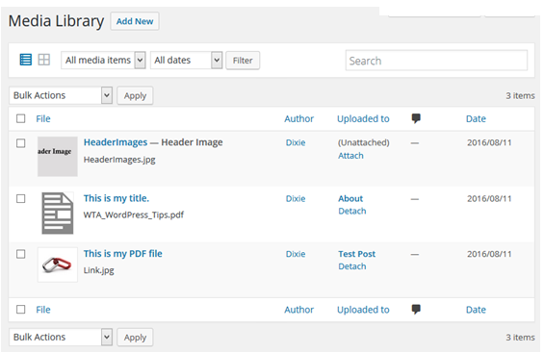The image size is (544, 353).
Task: Sort by comments icon in header row
Action: click(x=416, y=118)
